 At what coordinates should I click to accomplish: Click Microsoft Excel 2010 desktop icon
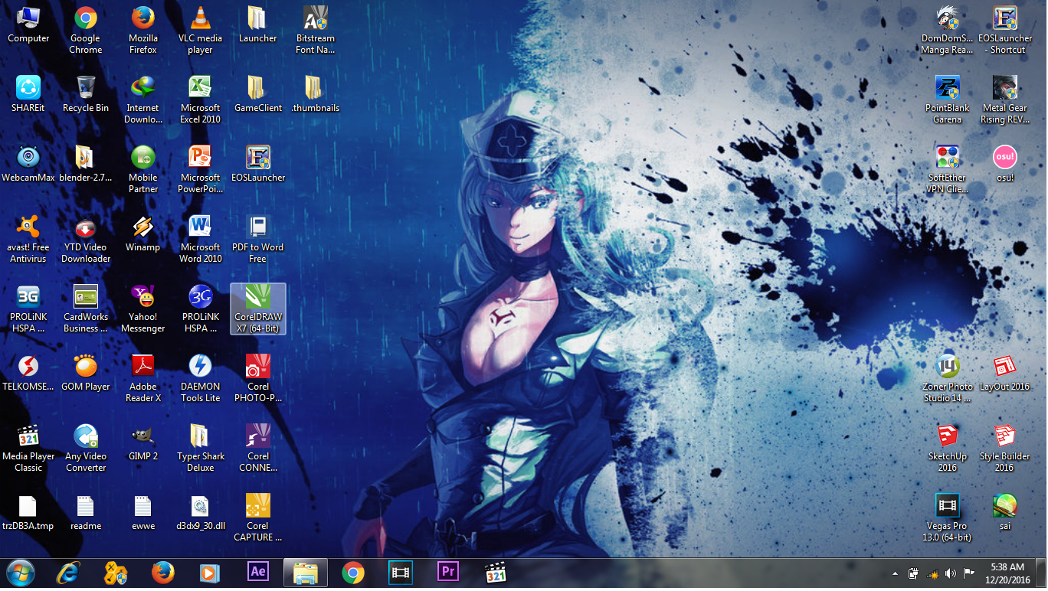tap(200, 100)
